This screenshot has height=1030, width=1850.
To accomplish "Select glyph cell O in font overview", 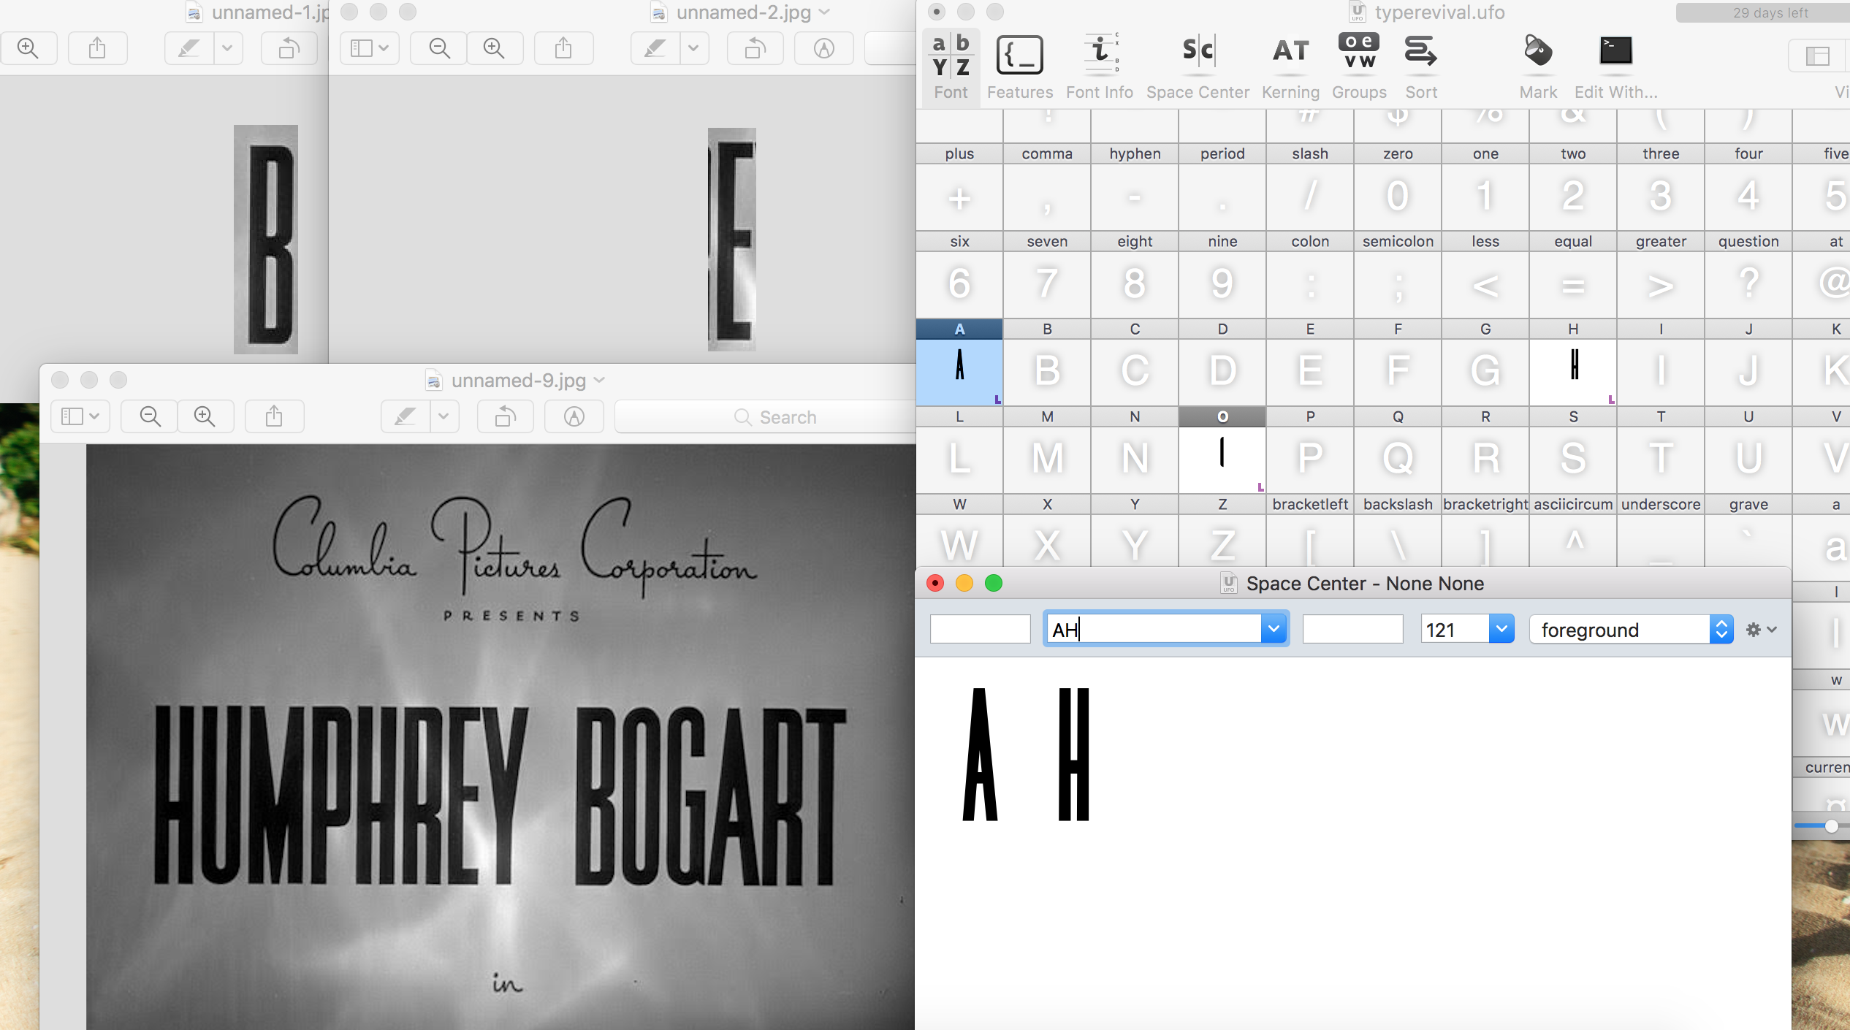I will (x=1222, y=451).
